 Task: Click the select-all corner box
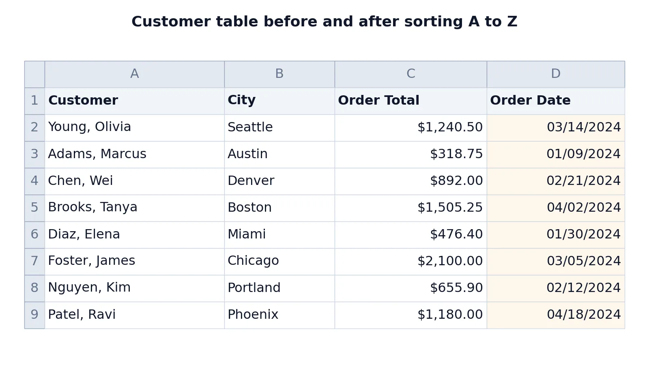[34, 74]
